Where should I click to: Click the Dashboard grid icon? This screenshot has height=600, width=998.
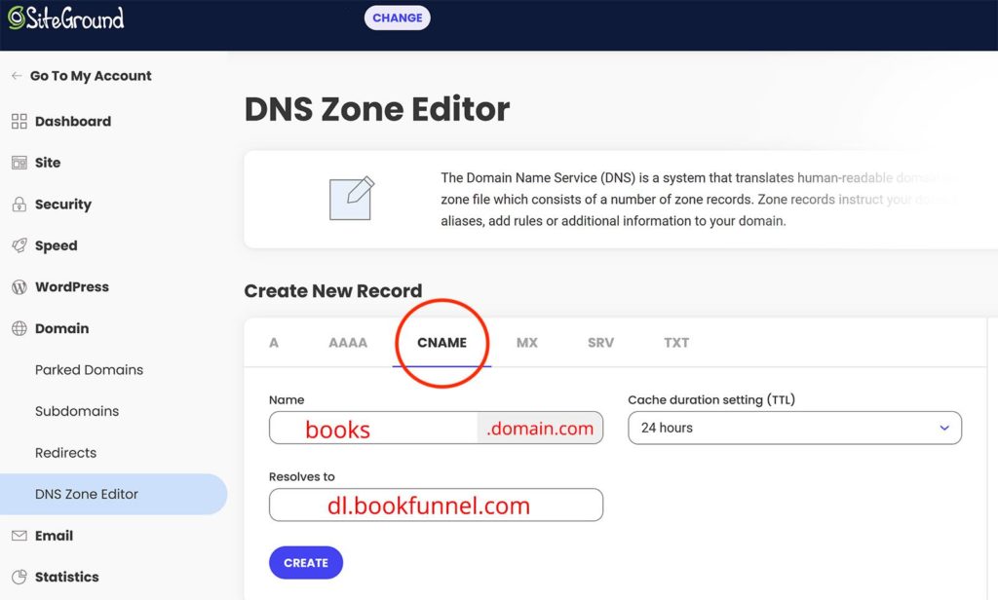(x=19, y=121)
